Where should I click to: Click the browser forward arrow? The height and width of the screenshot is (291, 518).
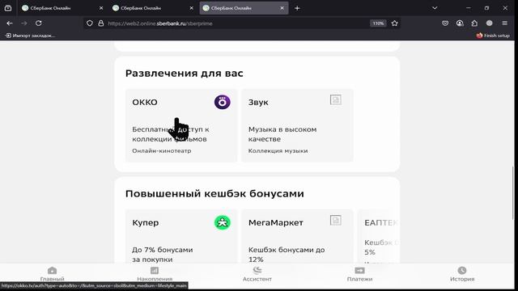[x=24, y=23]
